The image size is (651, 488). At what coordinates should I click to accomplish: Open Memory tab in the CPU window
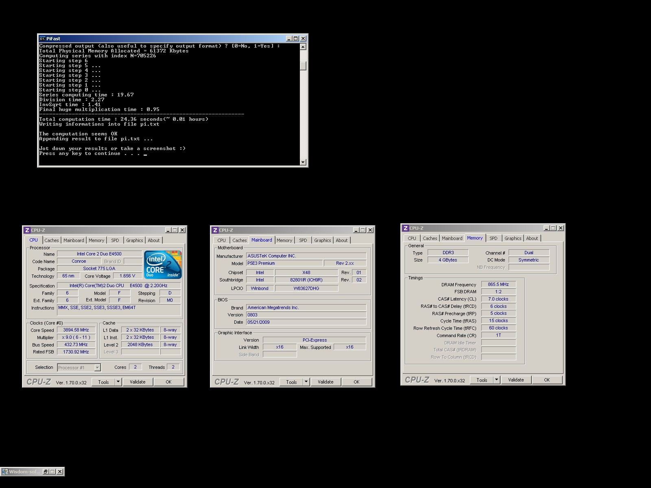click(x=96, y=240)
